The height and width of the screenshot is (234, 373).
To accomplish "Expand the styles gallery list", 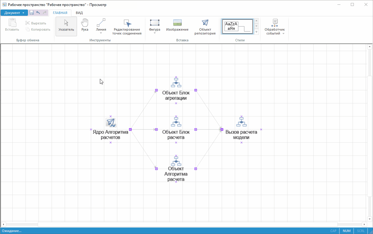I will pyautogui.click(x=256, y=32).
